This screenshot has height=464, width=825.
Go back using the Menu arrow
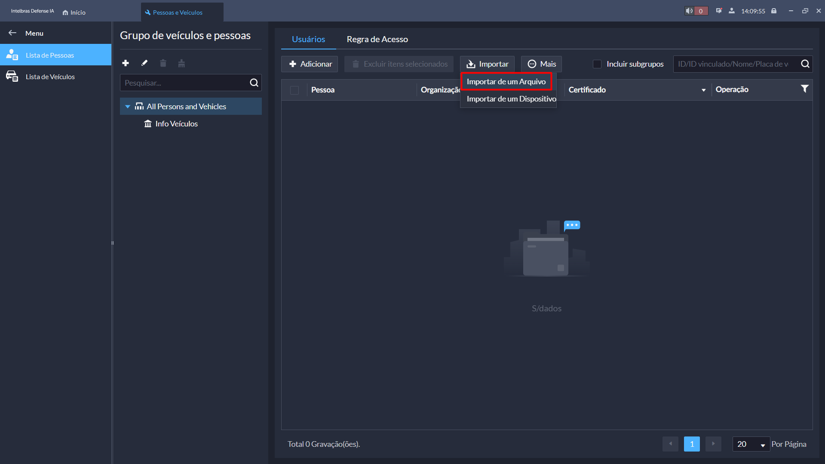point(12,33)
